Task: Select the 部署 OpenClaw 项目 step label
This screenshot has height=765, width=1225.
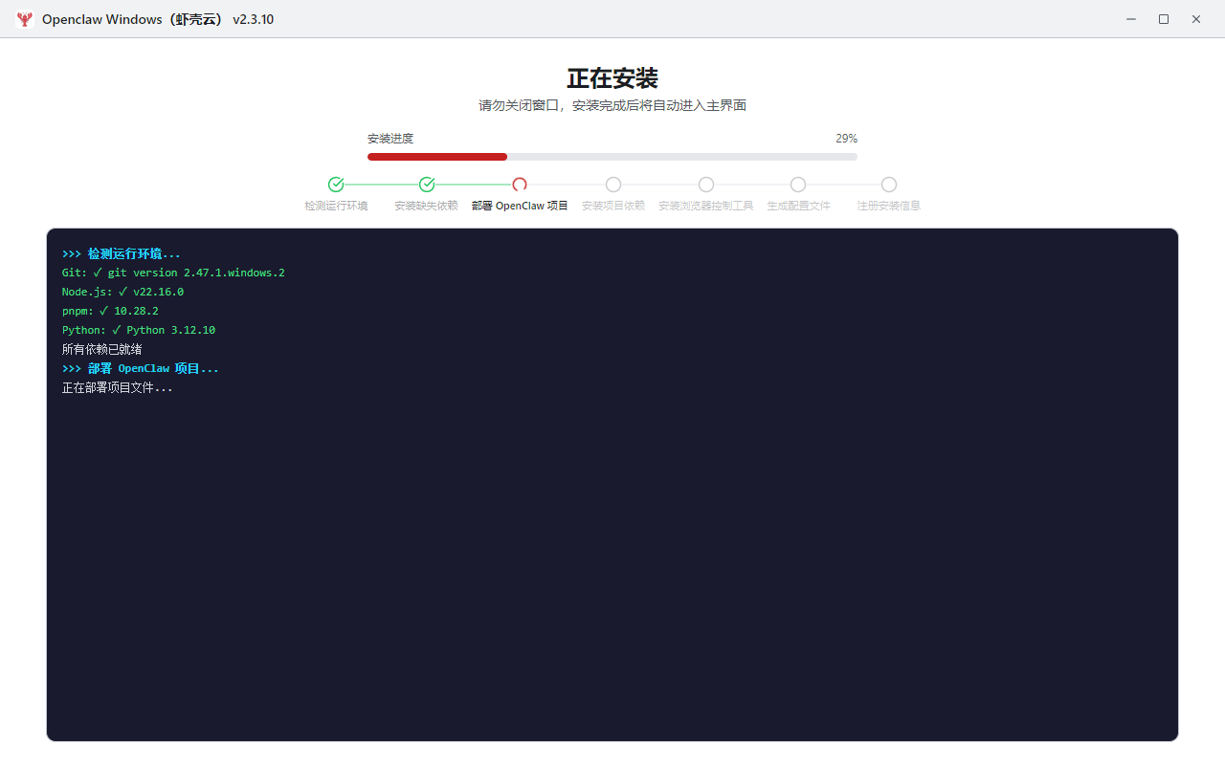Action: click(x=520, y=205)
